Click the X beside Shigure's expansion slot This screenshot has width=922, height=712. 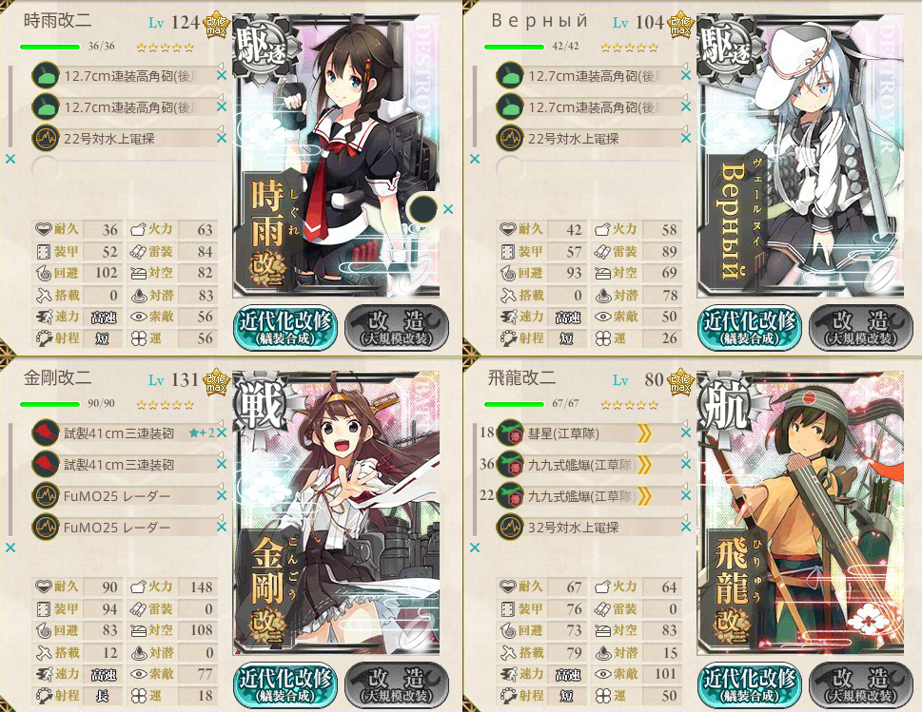point(448,208)
